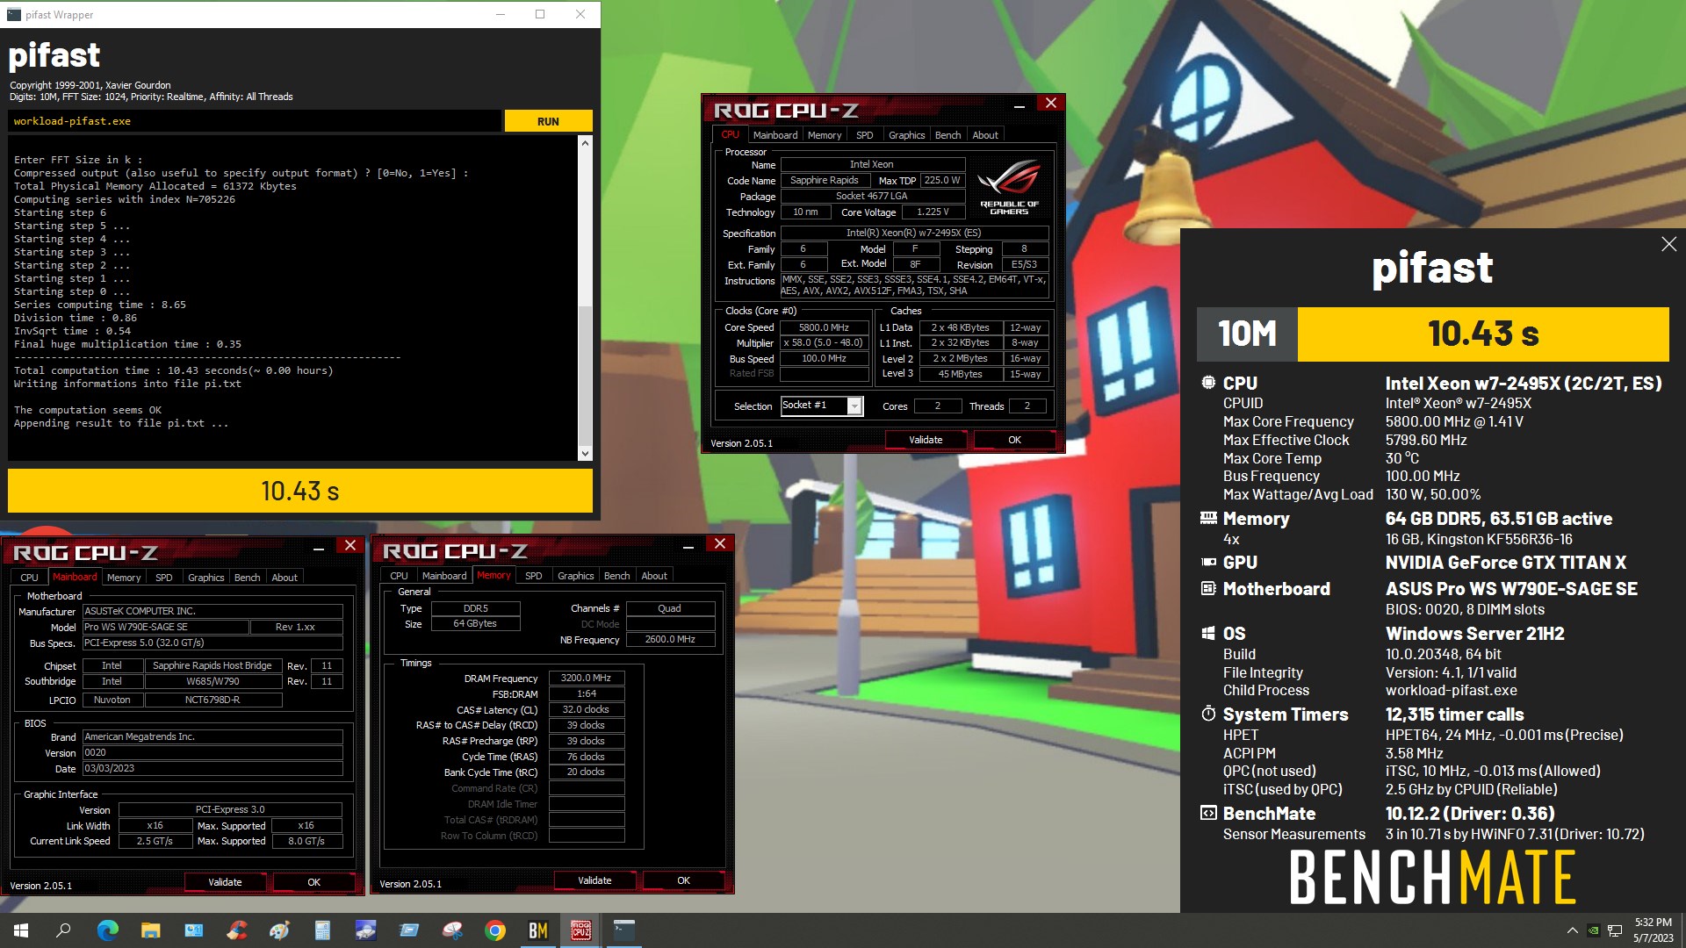Switch to About tab in Mainboard CPU-Z window
Screen dimensions: 1686x948
coord(285,578)
